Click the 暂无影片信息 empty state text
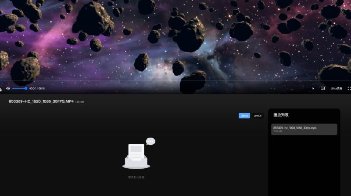This screenshot has width=351, height=196. [x=136, y=177]
